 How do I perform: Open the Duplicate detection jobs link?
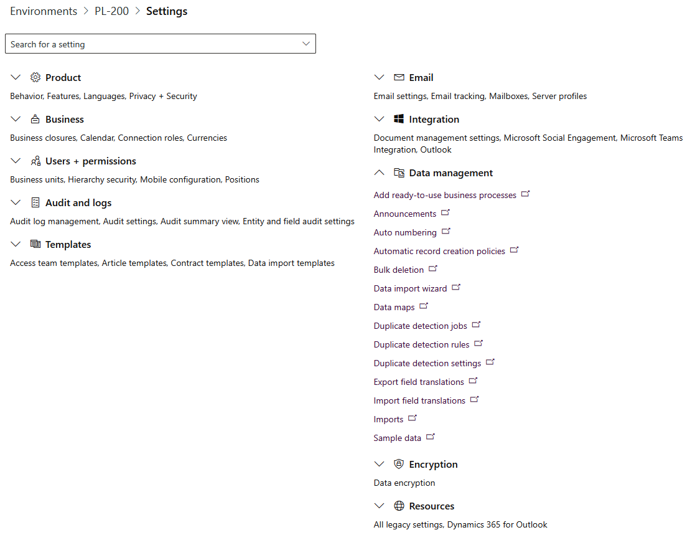point(420,326)
